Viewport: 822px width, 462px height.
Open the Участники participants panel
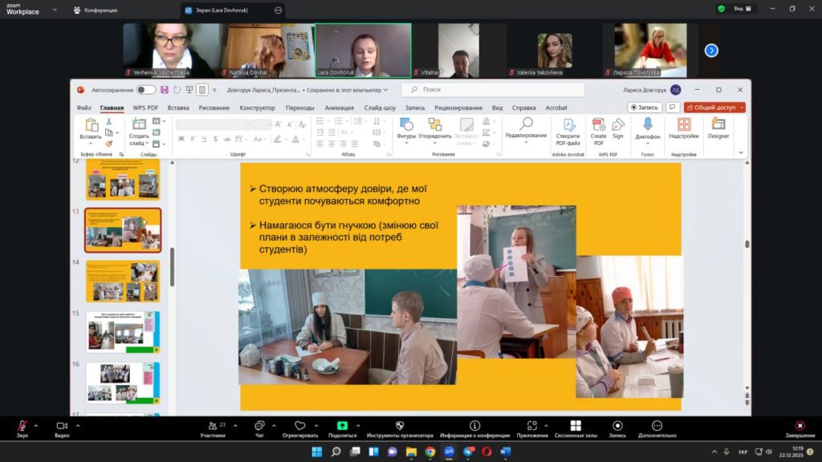213,425
